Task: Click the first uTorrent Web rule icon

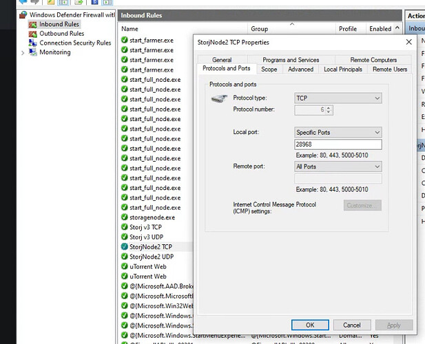Action: tap(125, 266)
